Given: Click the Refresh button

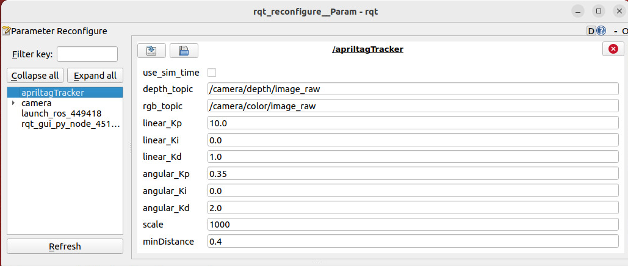Looking at the screenshot, I should click(65, 246).
